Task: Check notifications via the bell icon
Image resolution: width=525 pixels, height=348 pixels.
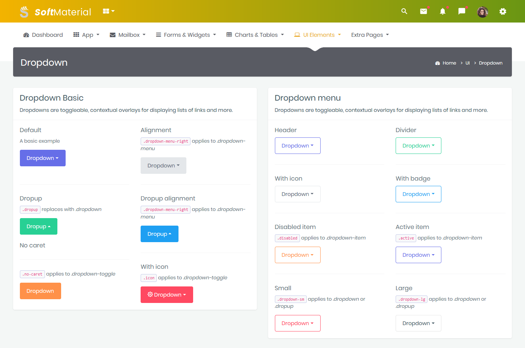Action: [442, 11]
